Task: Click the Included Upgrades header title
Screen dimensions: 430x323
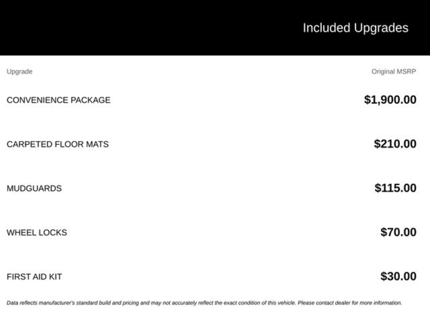Action: point(355,28)
